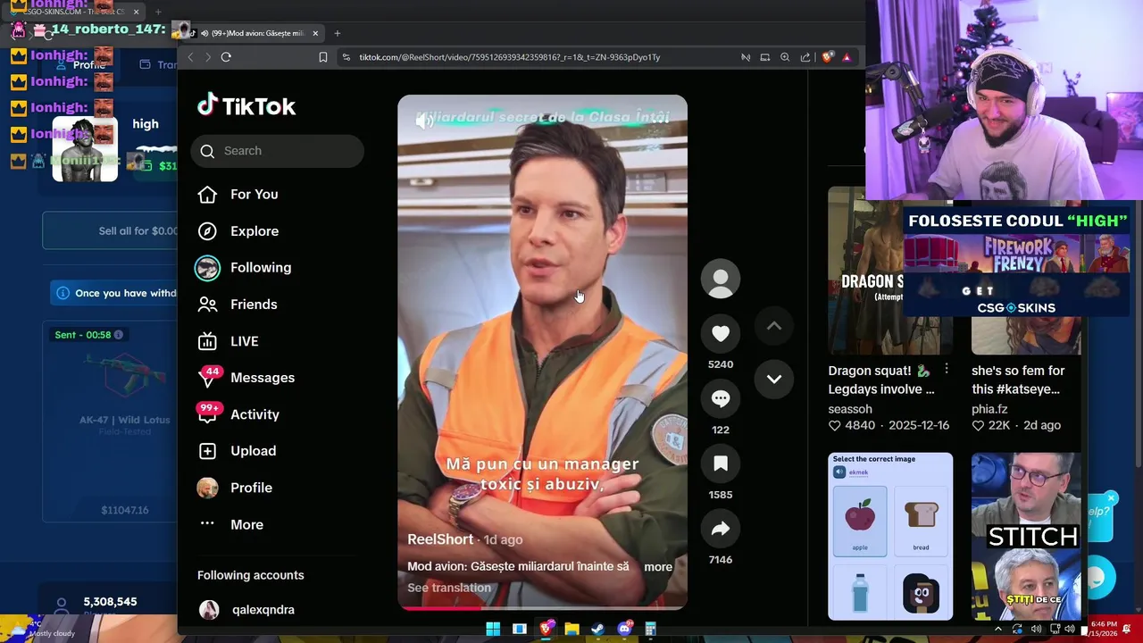The image size is (1143, 643).
Task: Open the ReelShort creator avatar
Action: click(721, 279)
